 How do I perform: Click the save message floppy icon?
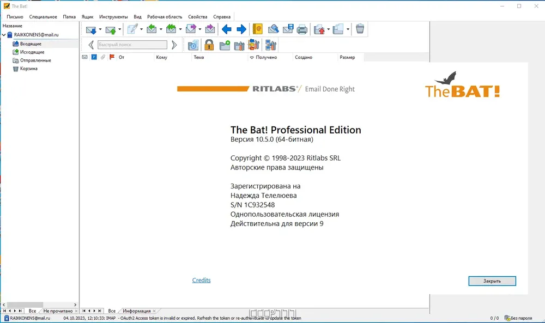coord(288,29)
